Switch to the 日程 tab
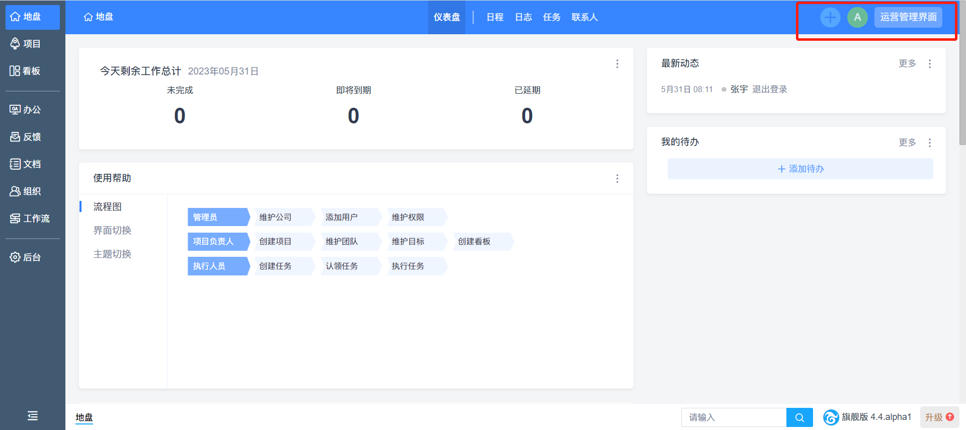Viewport: 966px width, 430px height. click(x=495, y=18)
